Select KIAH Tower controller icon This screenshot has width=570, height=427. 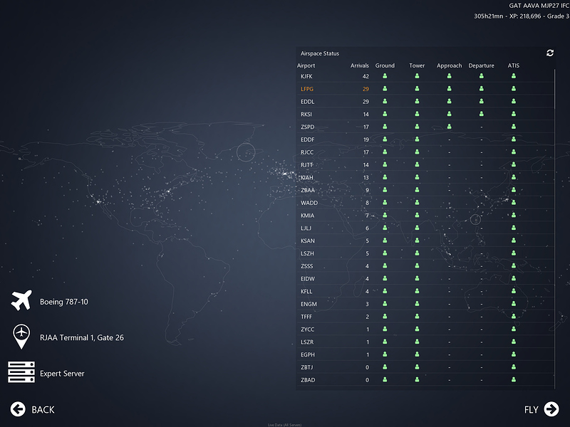pos(417,177)
